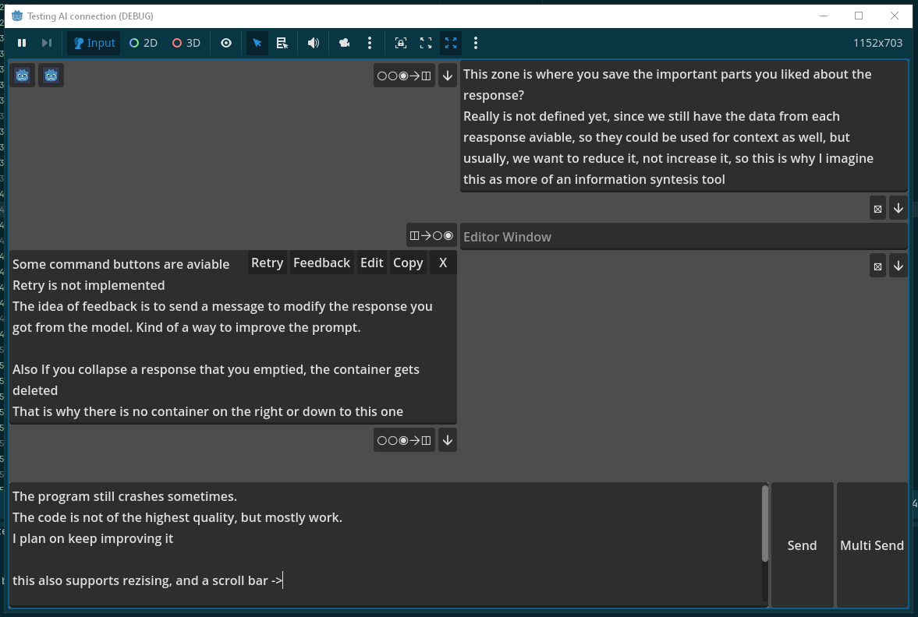Image resolution: width=918 pixels, height=617 pixels.
Task: Toggle selection visibility eye icon
Action: [226, 43]
